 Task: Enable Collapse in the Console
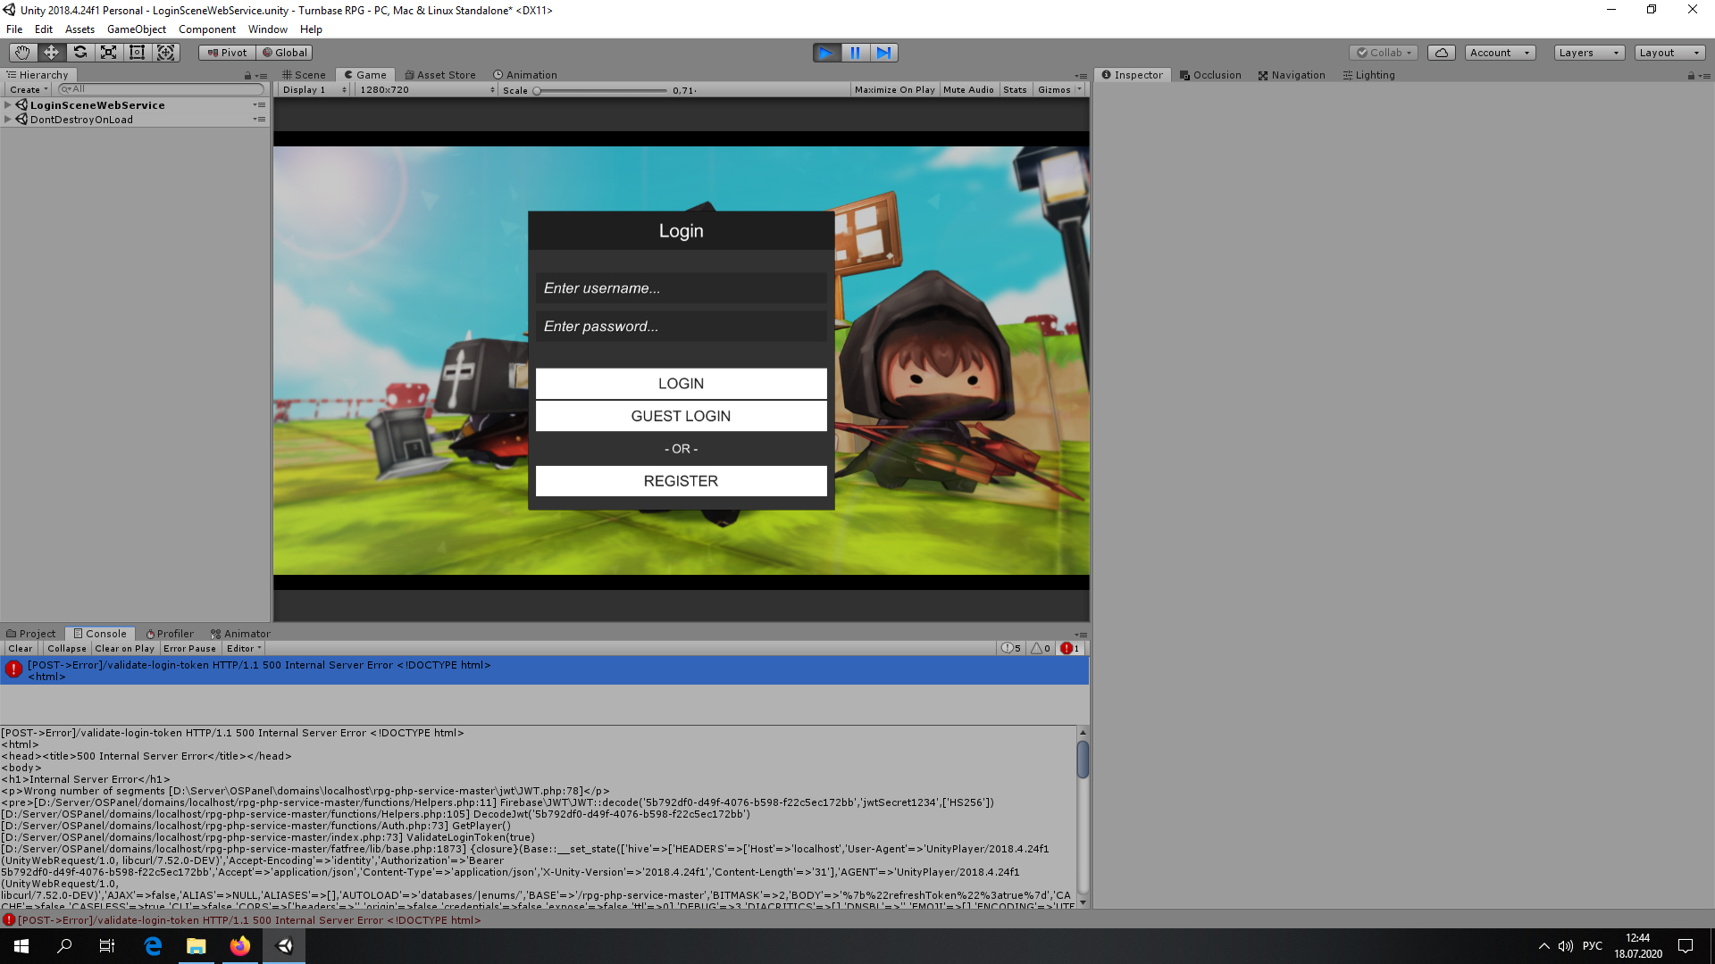66,648
